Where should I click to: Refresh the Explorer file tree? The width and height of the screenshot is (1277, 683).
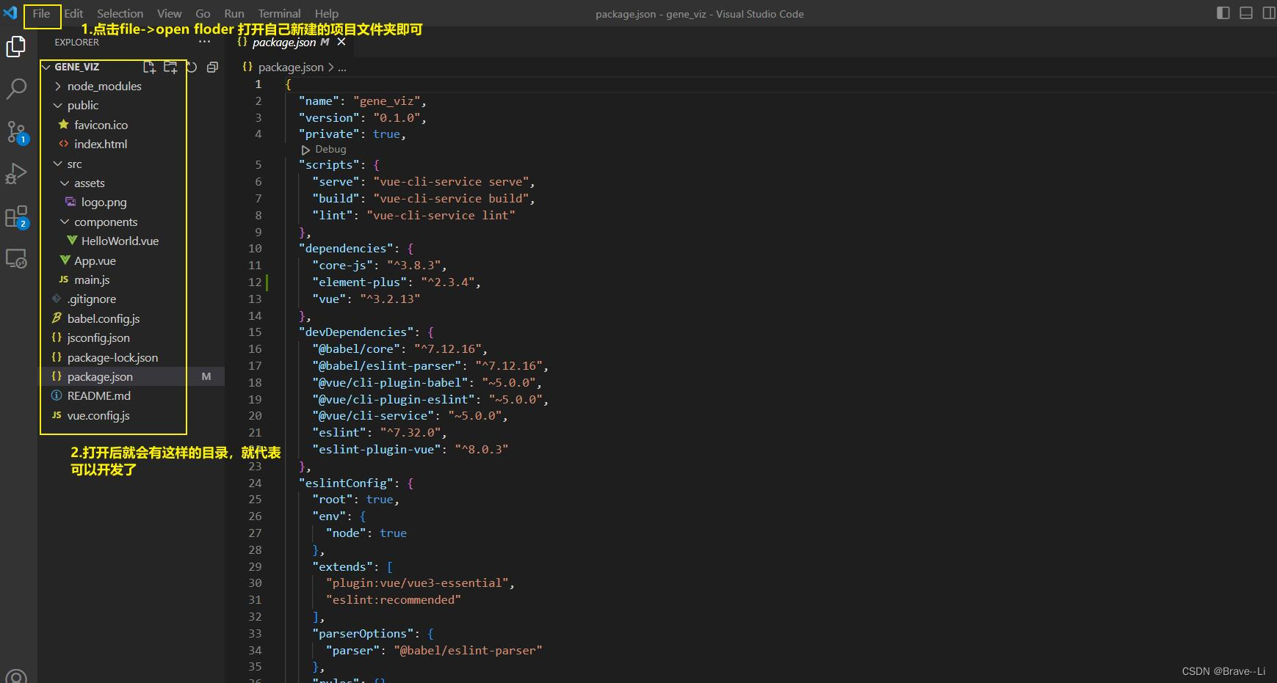192,67
